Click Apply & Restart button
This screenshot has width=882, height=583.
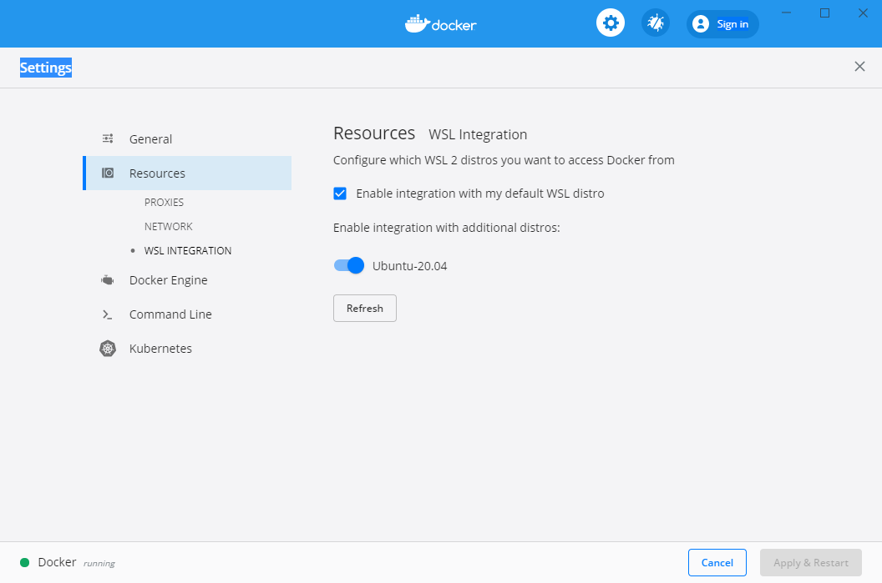click(x=810, y=563)
